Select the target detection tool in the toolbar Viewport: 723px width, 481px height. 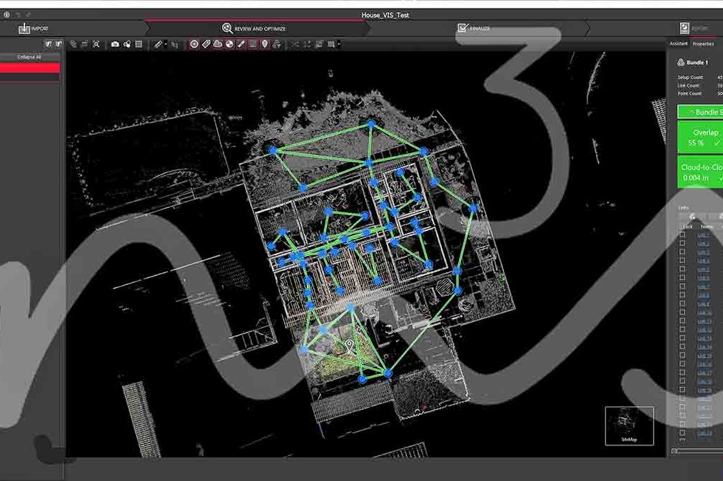coord(194,43)
